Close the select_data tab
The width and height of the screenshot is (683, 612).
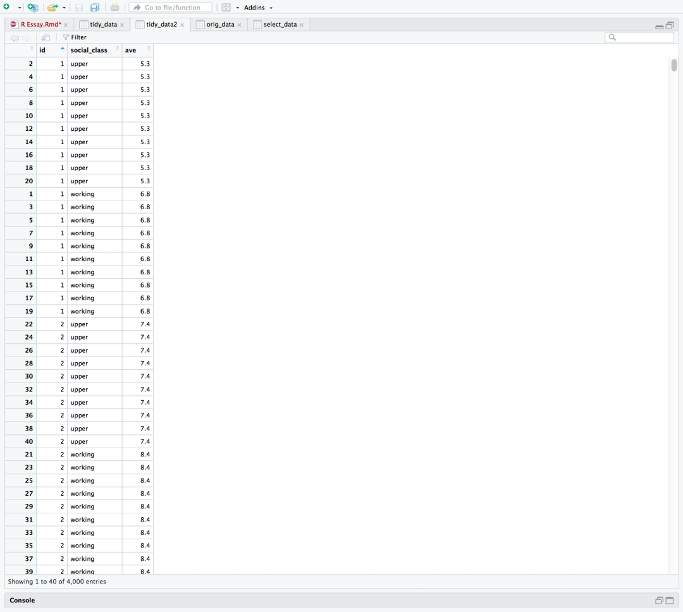point(302,25)
